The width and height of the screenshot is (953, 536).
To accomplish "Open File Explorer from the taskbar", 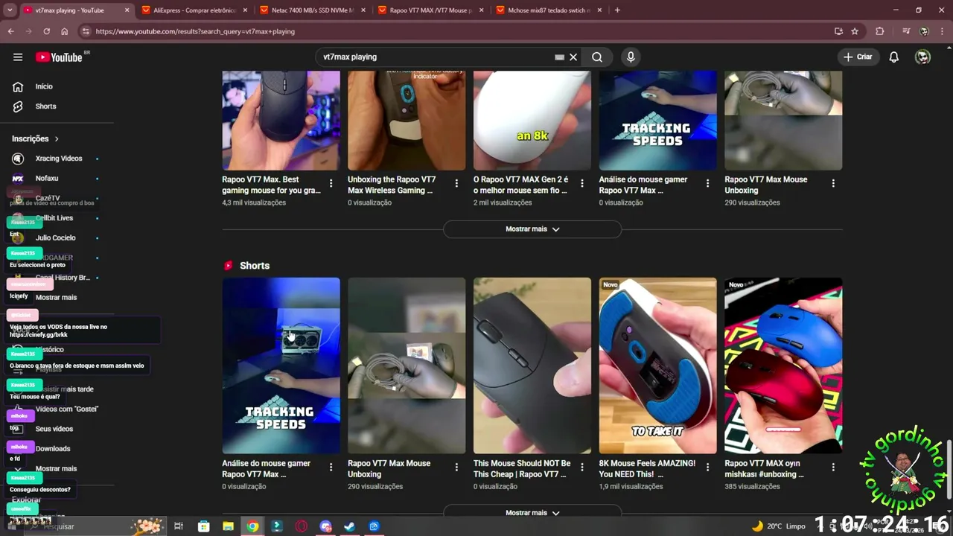I will pyautogui.click(x=229, y=526).
